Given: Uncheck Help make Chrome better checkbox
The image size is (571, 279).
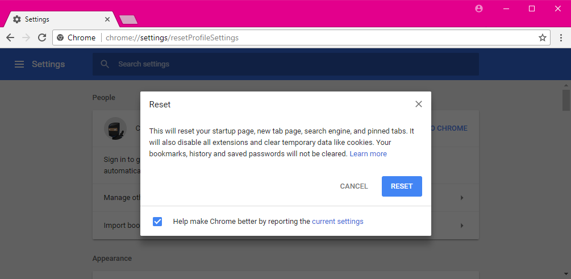Looking at the screenshot, I should tap(157, 222).
